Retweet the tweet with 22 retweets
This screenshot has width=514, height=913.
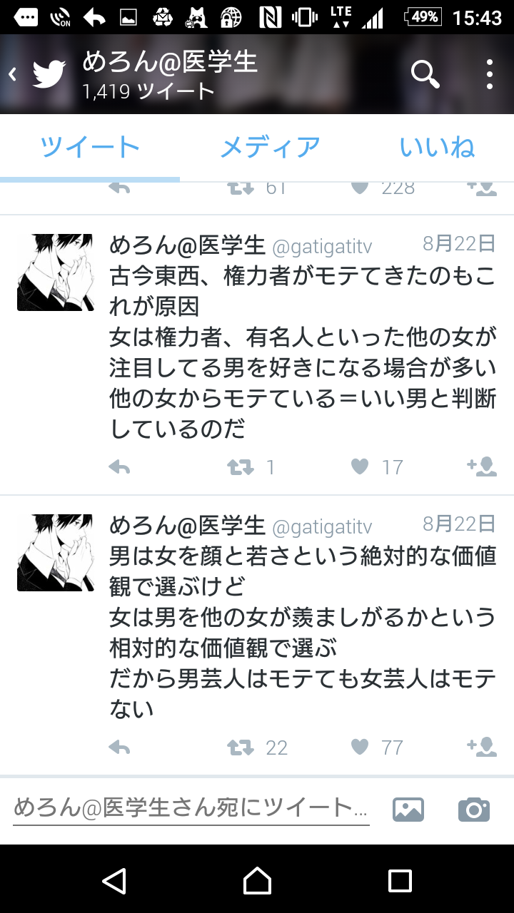(x=240, y=748)
